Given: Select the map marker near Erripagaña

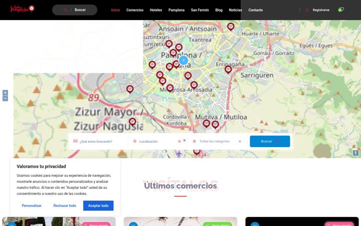Looking at the screenshot, I should (228, 69).
